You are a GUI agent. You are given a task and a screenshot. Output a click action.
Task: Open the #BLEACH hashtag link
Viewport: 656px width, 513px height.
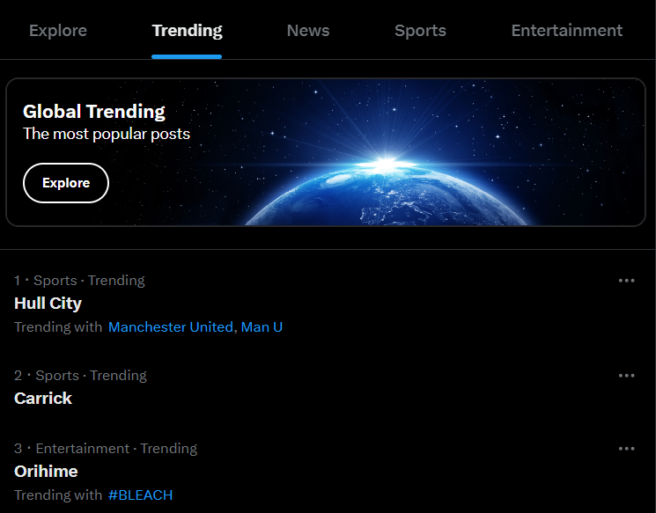tap(140, 495)
